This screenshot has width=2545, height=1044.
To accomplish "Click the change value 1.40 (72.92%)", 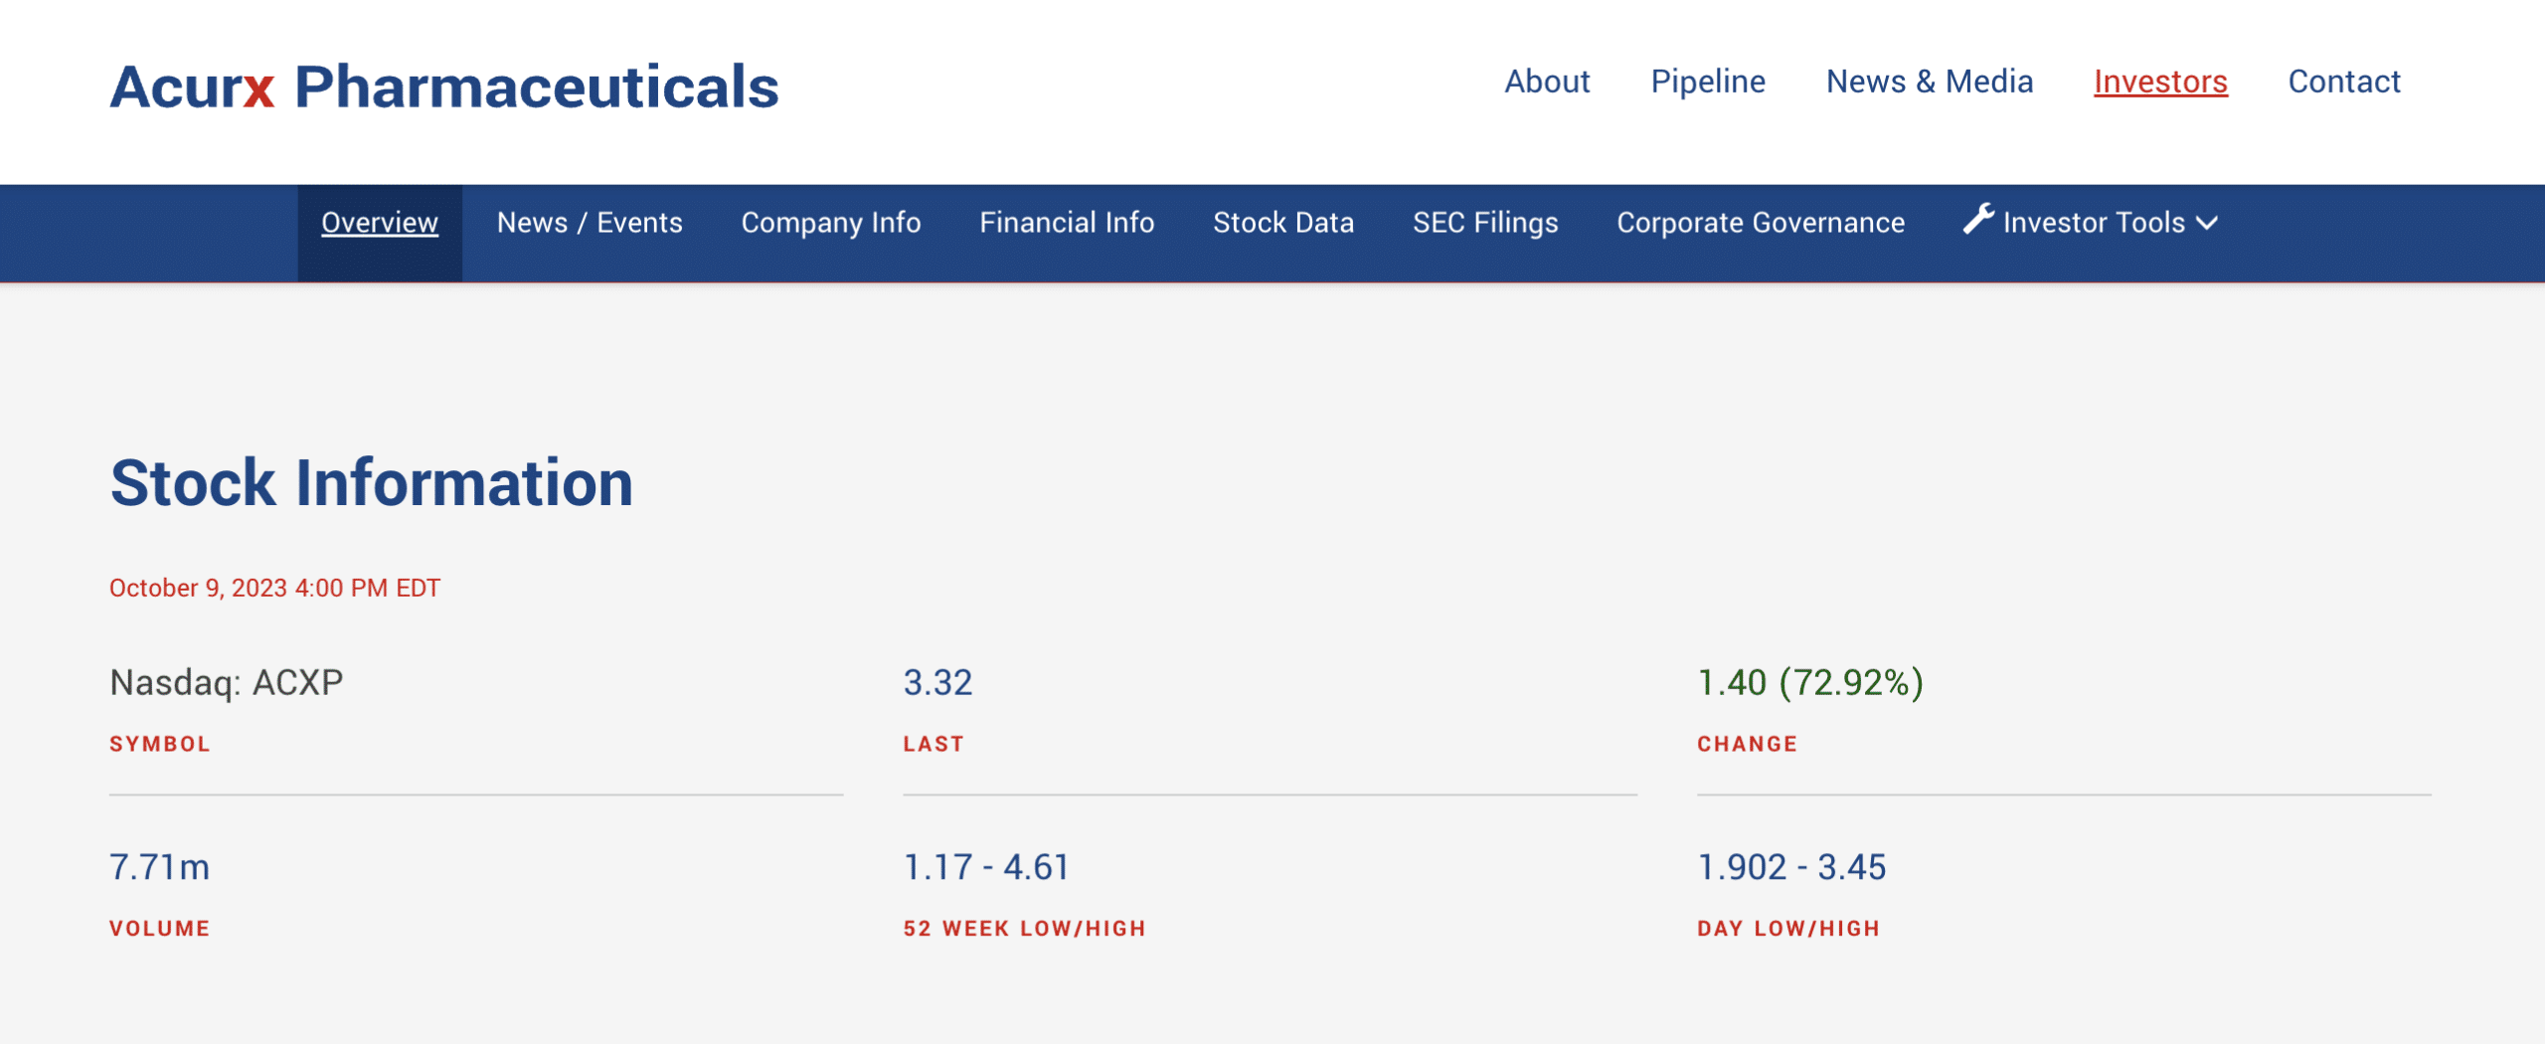I will tap(1810, 683).
